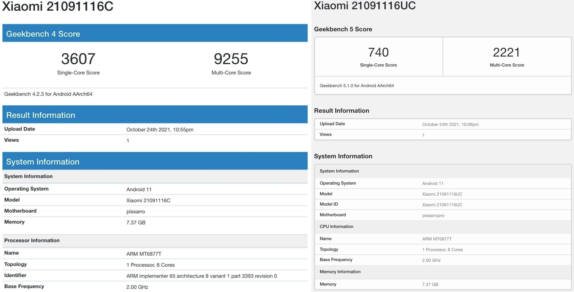Click model value Xiaomi 21091116C in table
Screen dimensions: 574x292
coord(148,200)
